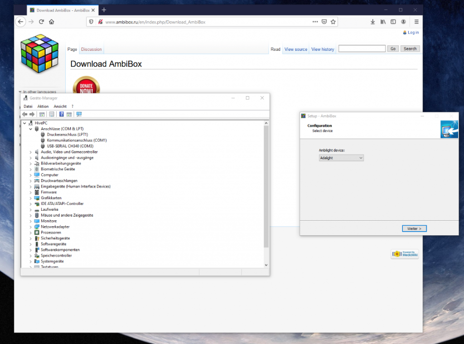Toggle console tree in Geräte-Manager toolbar

(42, 114)
